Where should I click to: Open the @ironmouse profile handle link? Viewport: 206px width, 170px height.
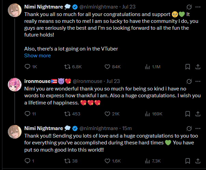[87, 81]
